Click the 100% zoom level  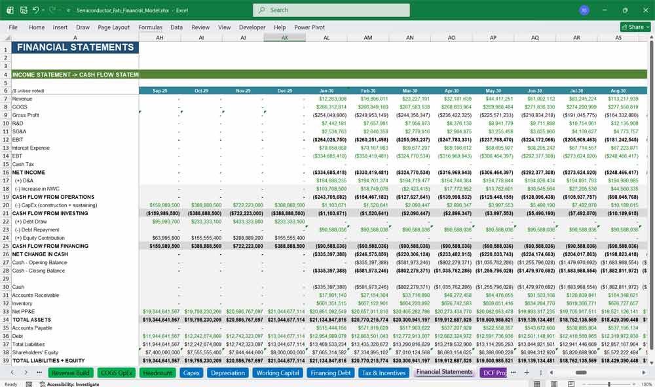point(646,384)
